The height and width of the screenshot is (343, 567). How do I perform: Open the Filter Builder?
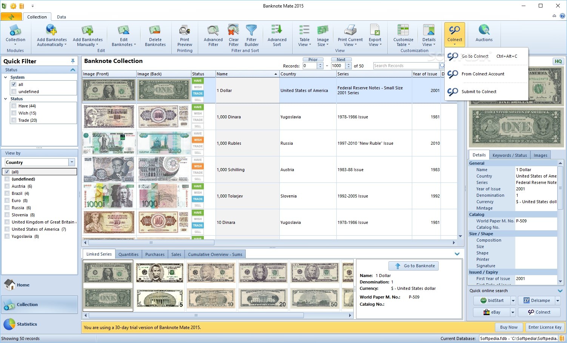click(251, 35)
